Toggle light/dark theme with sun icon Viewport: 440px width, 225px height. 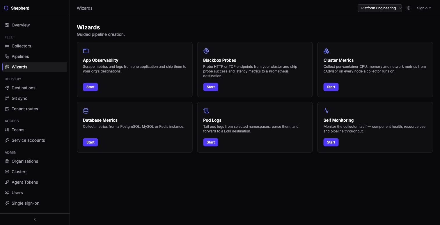(409, 8)
